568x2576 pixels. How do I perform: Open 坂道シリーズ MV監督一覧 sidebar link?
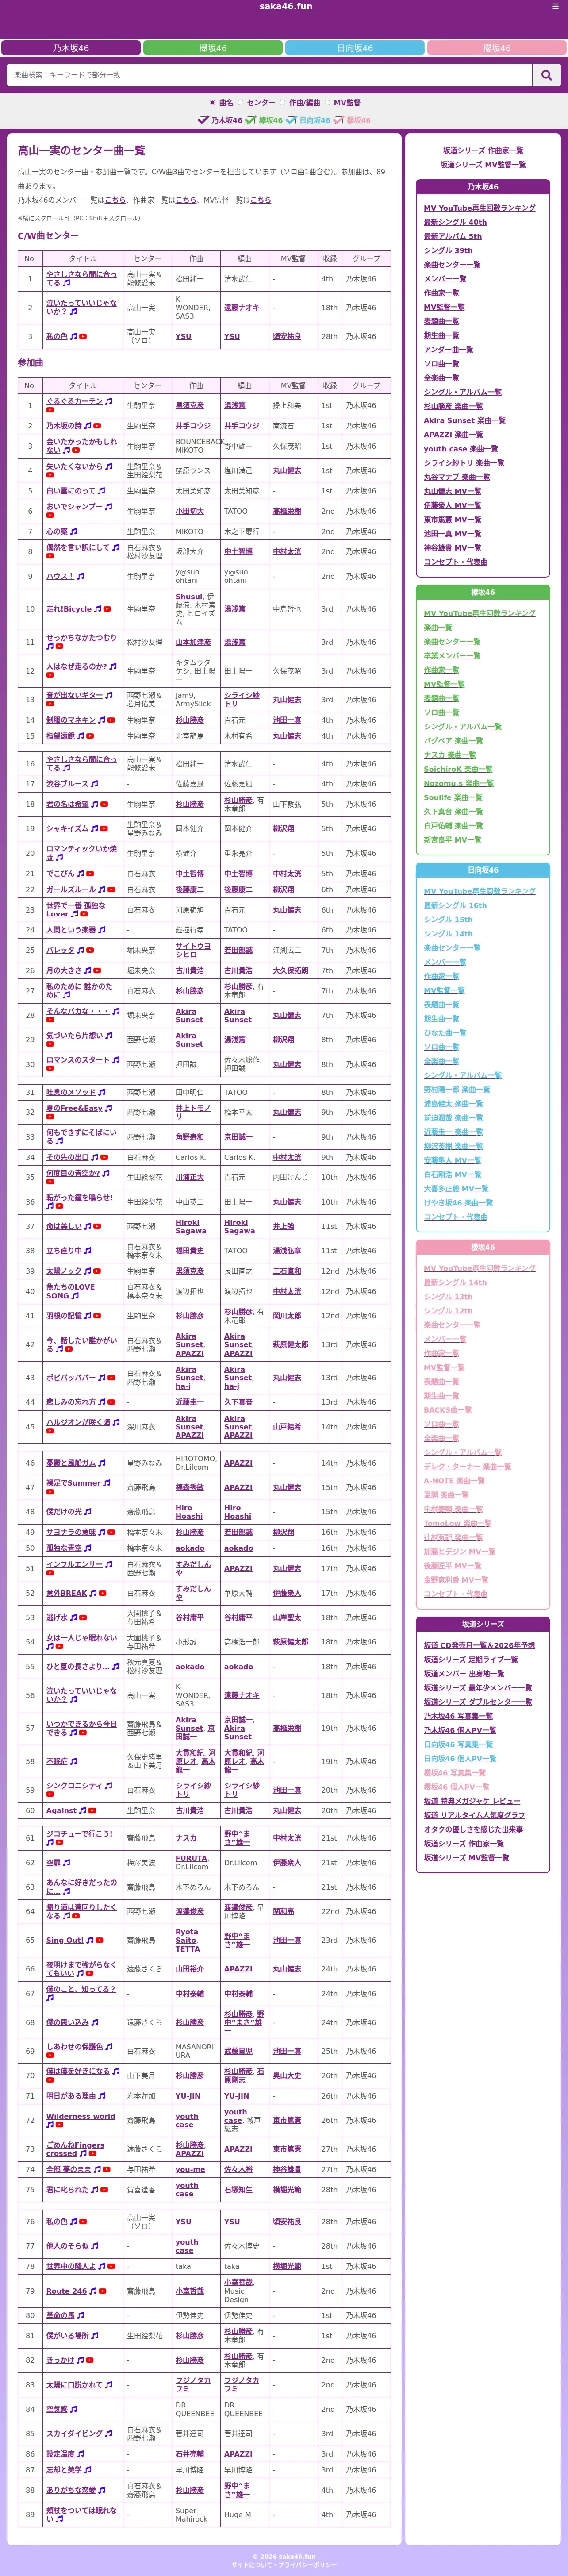483,164
